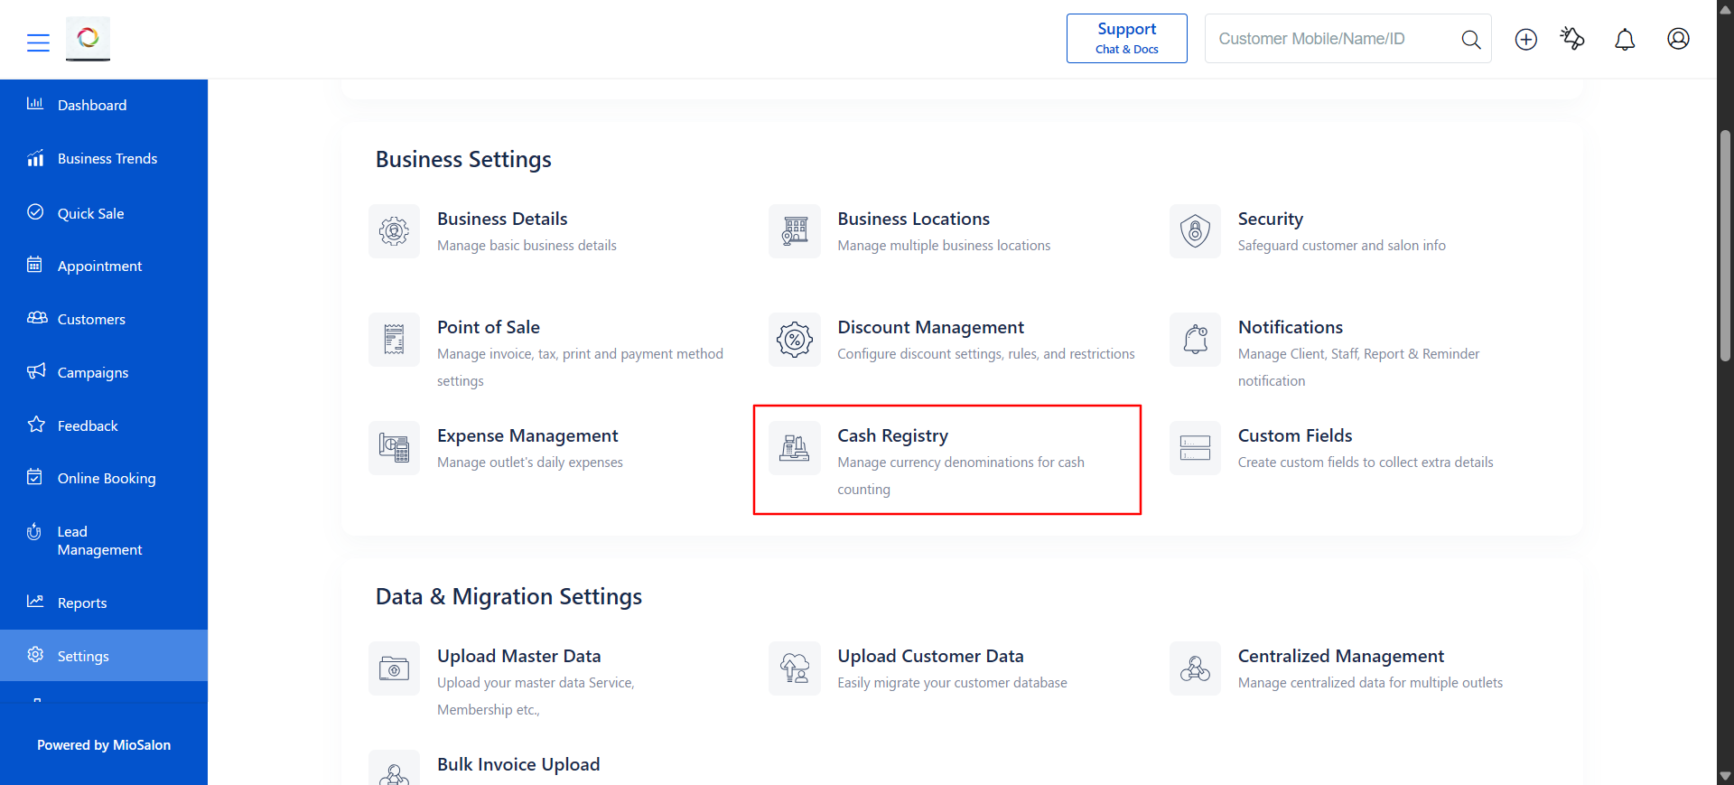
Task: Click the MioSalon colorful logo
Action: [89, 38]
